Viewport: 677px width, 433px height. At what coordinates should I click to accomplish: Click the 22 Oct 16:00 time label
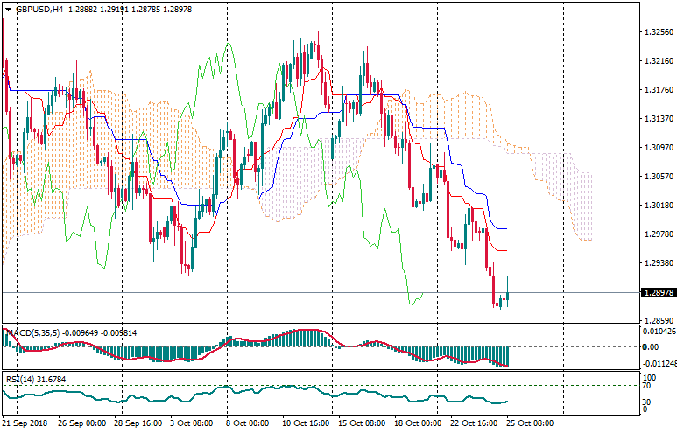click(473, 423)
